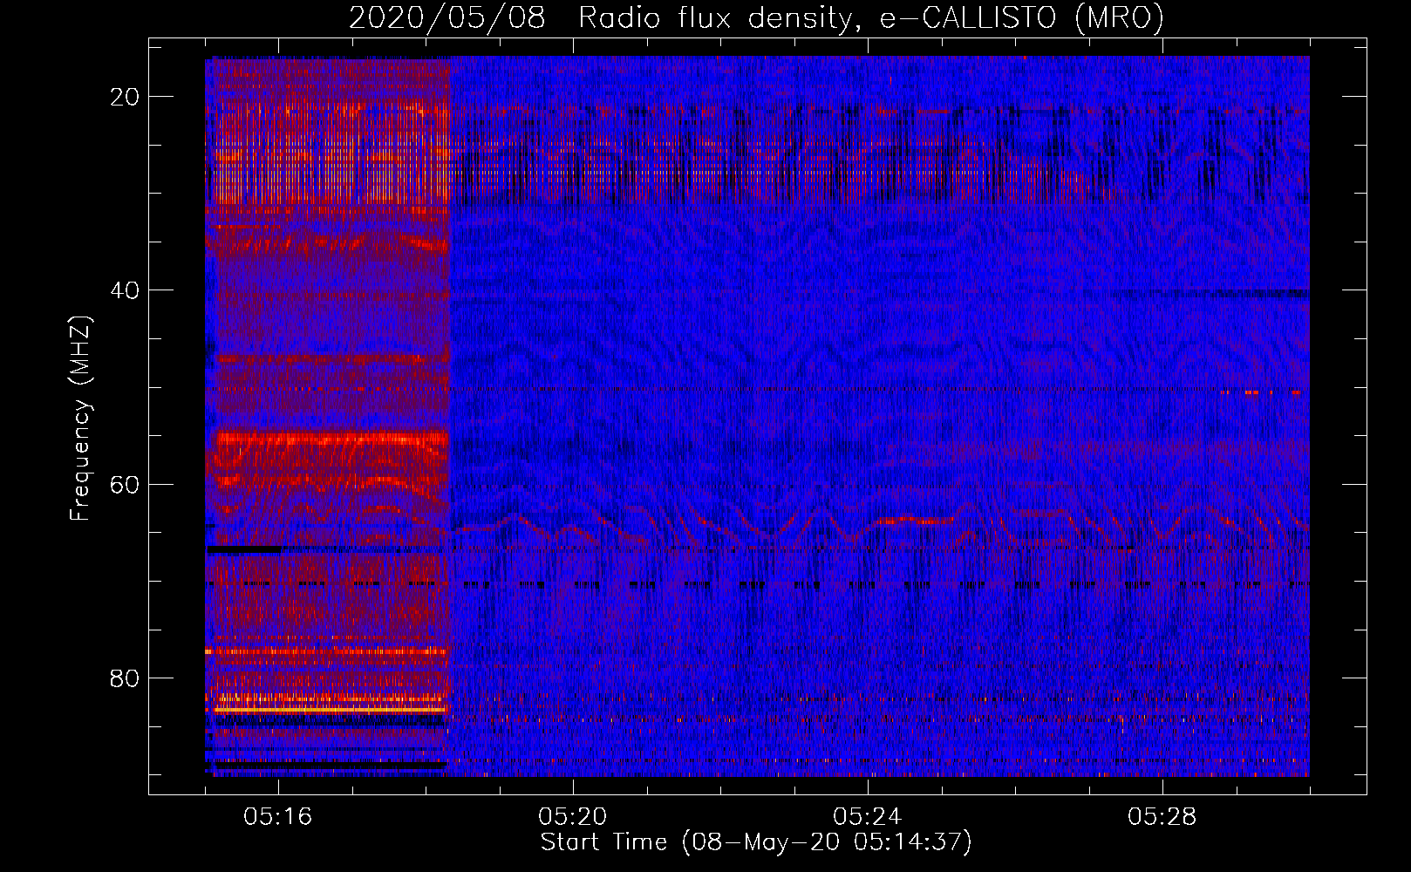This screenshot has height=872, width=1411.
Task: Click the 05:24 time tick label
Action: tap(868, 817)
